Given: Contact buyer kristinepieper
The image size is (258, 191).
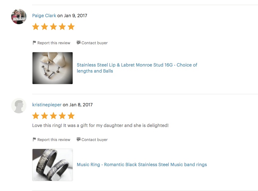Looking at the screenshot, I should (x=92, y=139).
